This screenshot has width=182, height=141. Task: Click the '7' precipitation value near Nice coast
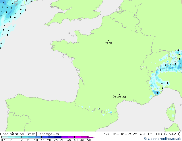click(x=158, y=93)
